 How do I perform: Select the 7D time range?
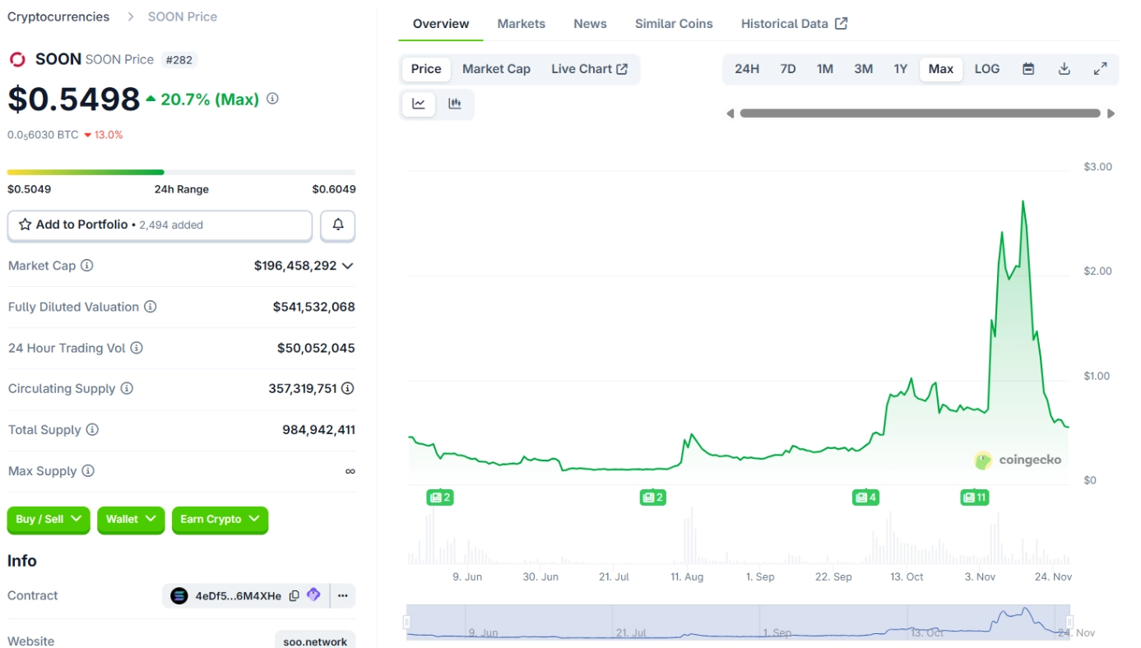787,69
